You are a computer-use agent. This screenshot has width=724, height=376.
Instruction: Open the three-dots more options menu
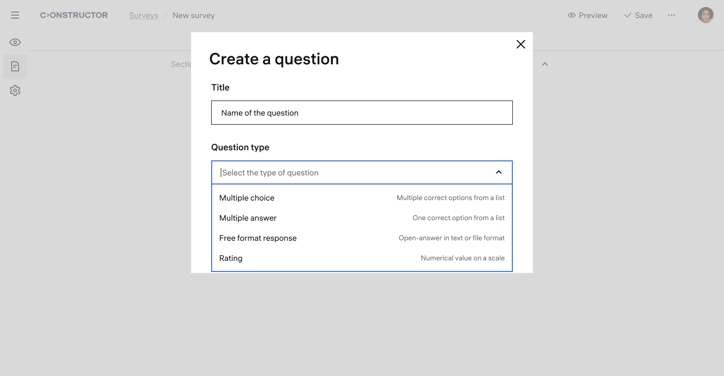coord(672,15)
